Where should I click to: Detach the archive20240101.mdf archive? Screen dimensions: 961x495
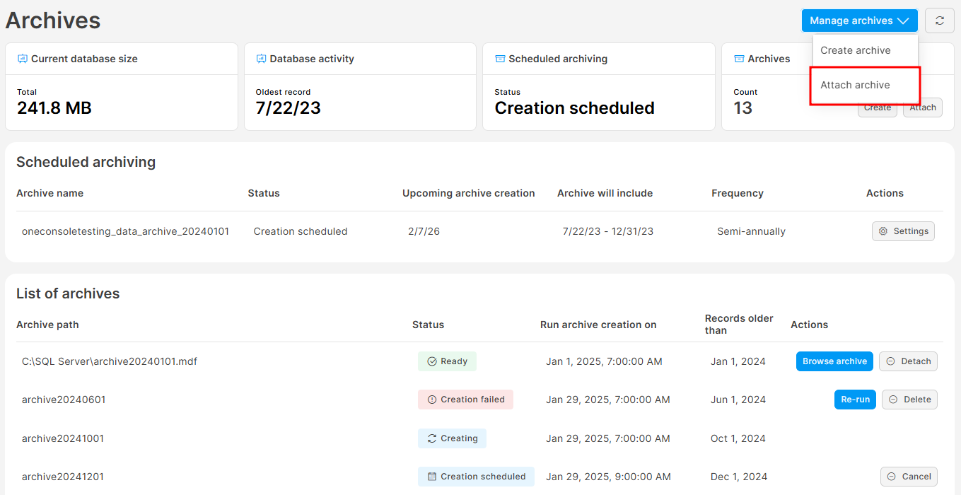[x=908, y=361]
